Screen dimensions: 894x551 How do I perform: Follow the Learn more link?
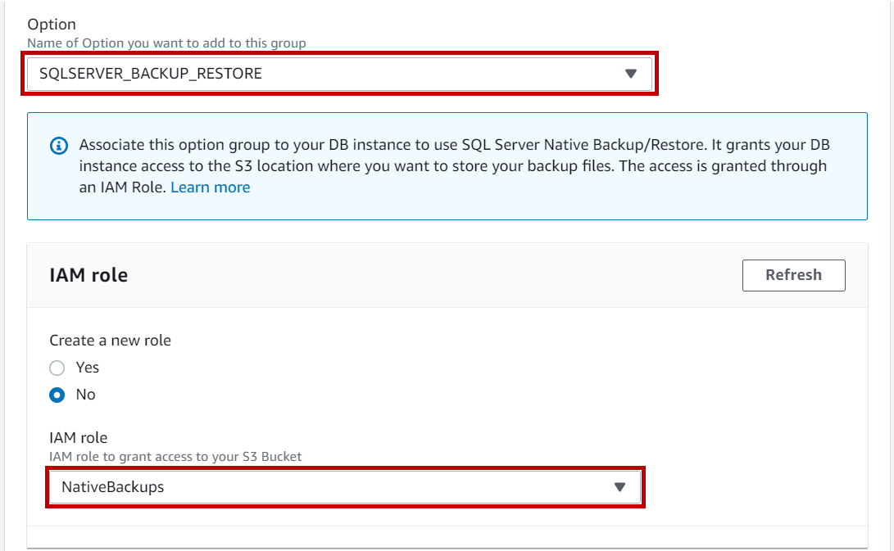[211, 187]
